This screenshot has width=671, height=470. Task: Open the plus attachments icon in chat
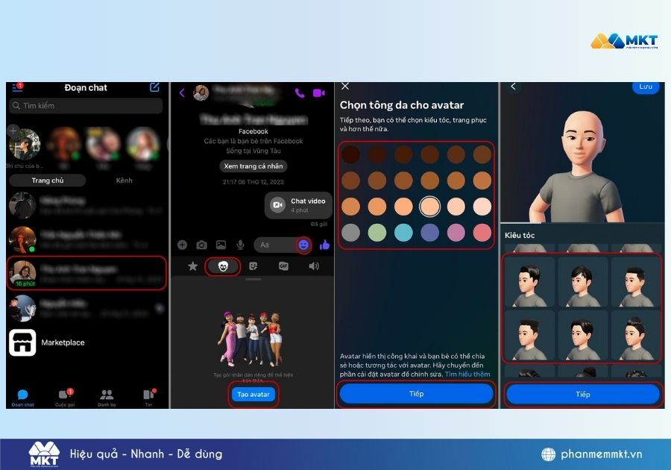pos(183,245)
